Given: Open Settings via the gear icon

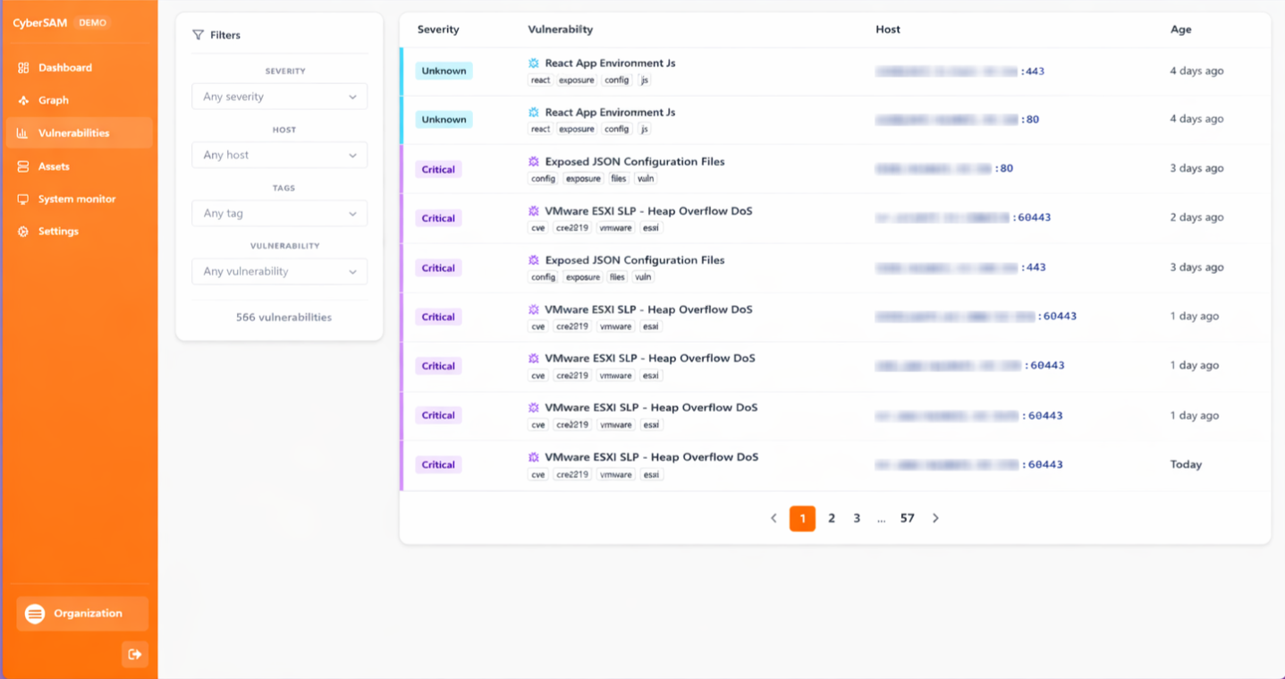Looking at the screenshot, I should tap(21, 231).
